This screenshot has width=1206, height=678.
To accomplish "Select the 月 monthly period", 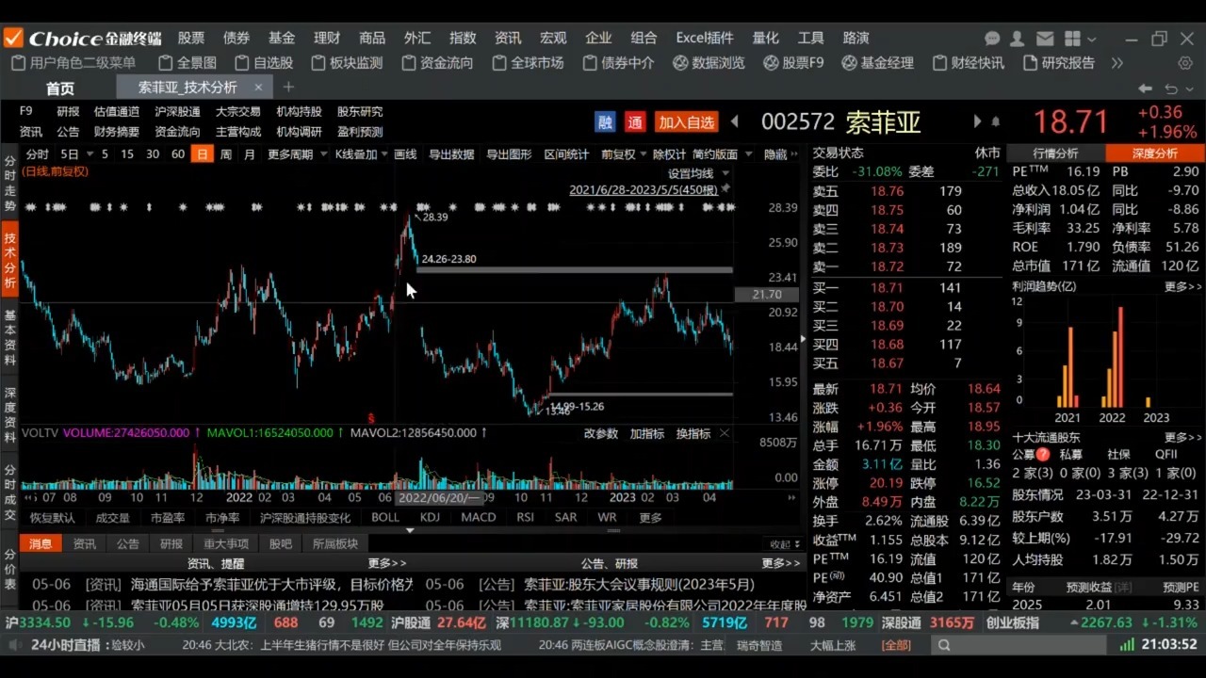I will [x=250, y=154].
